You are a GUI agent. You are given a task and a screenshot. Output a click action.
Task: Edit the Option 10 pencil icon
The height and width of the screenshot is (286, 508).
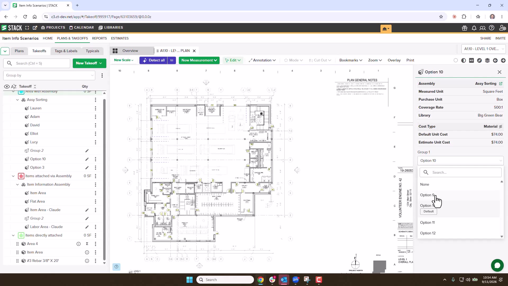pos(87,159)
